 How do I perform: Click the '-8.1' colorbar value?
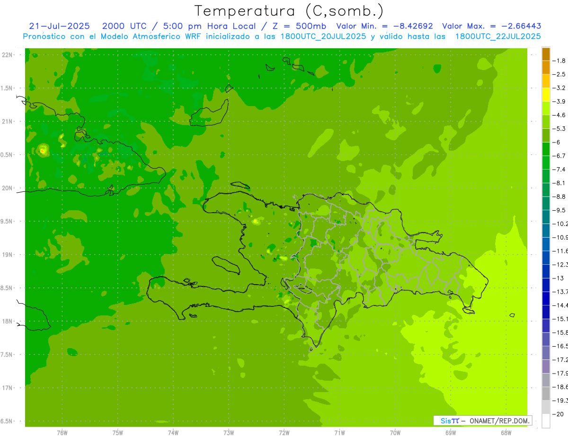click(559, 183)
